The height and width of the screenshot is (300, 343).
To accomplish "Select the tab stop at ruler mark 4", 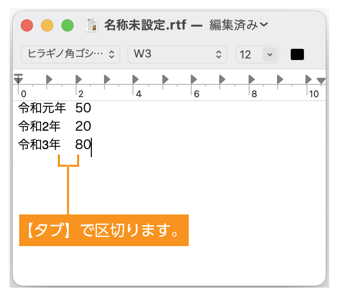I will (x=135, y=79).
